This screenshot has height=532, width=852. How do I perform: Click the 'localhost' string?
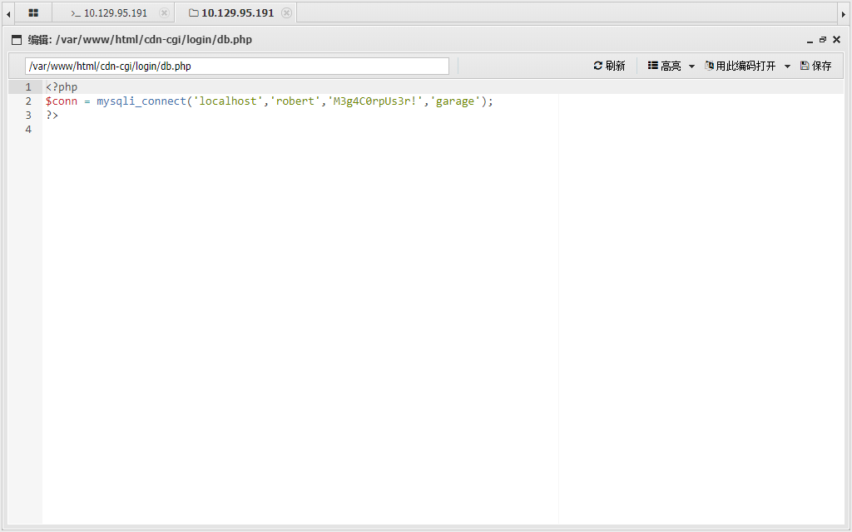pyautogui.click(x=228, y=101)
